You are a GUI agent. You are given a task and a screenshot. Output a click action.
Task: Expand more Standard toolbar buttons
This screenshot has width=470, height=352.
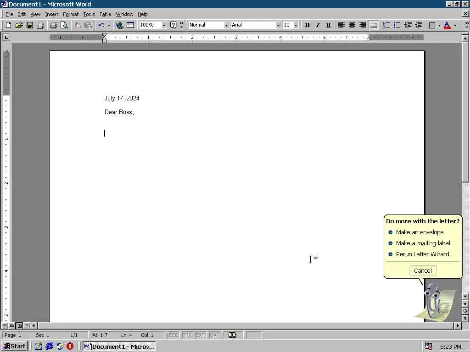(181, 25)
